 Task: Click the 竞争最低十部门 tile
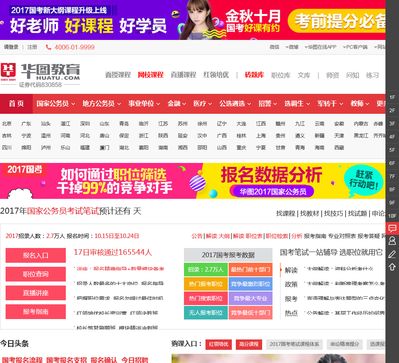coord(251,313)
